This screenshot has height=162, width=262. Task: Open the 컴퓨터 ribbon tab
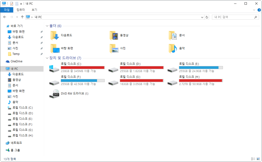point(21,10)
